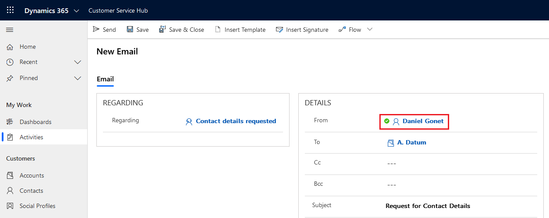Click the Insert Template page icon
549x218 pixels.
click(218, 29)
